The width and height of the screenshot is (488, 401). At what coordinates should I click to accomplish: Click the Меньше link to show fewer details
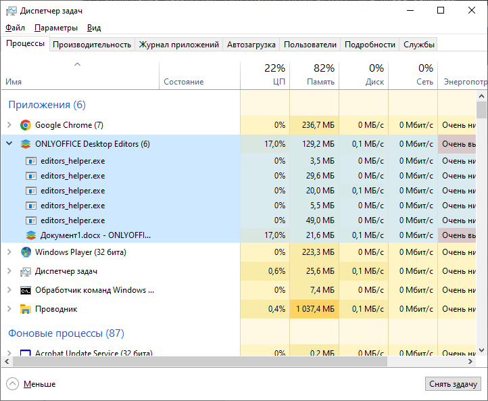pyautogui.click(x=39, y=384)
